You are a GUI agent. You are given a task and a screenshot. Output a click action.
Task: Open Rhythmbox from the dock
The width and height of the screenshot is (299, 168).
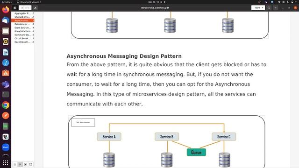click(6, 42)
